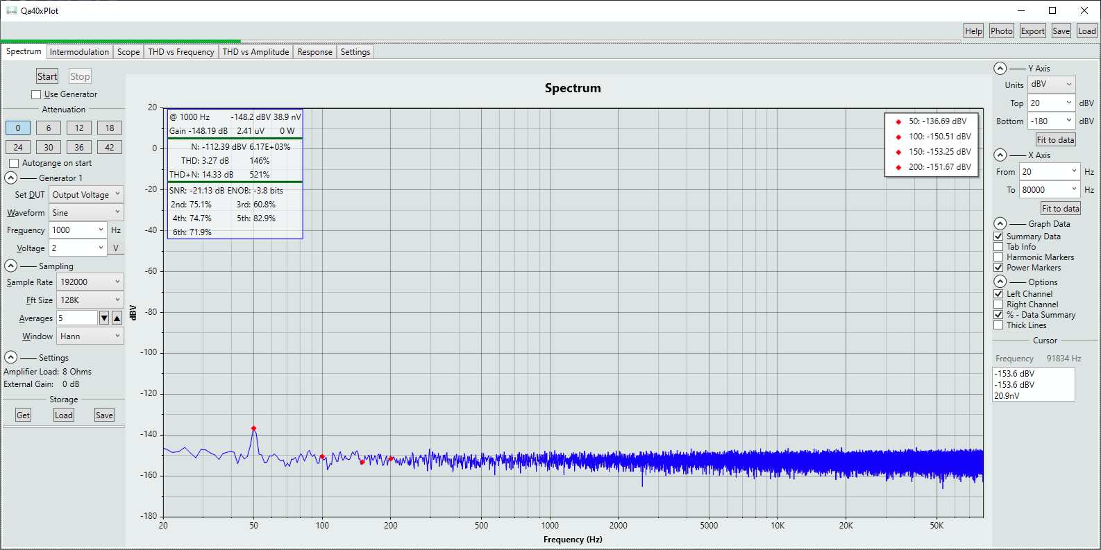The height and width of the screenshot is (550, 1101).
Task: Click the Export button
Action: [x=1032, y=31]
